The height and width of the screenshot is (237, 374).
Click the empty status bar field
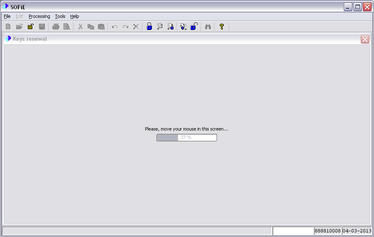click(293, 231)
